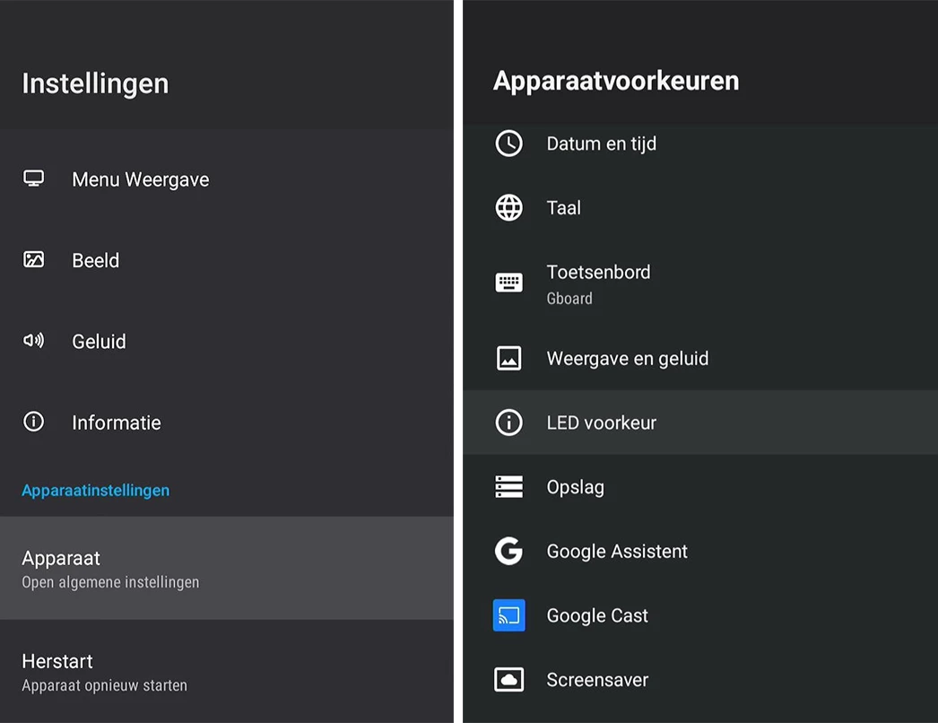Click the Screensaver cloud icon
938x723 pixels.
tap(508, 680)
